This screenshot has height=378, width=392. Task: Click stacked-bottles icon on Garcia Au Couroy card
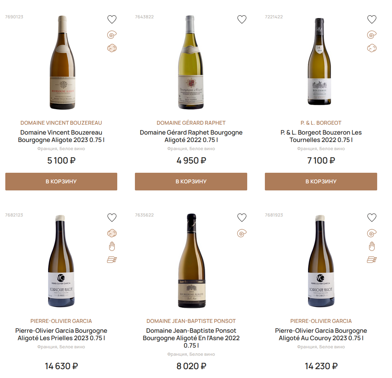(x=372, y=260)
